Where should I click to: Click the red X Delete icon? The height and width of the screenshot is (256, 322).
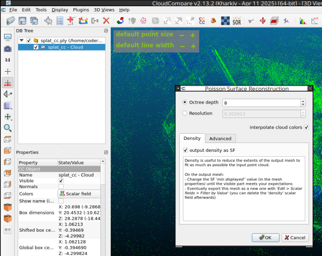(x=106, y=21)
